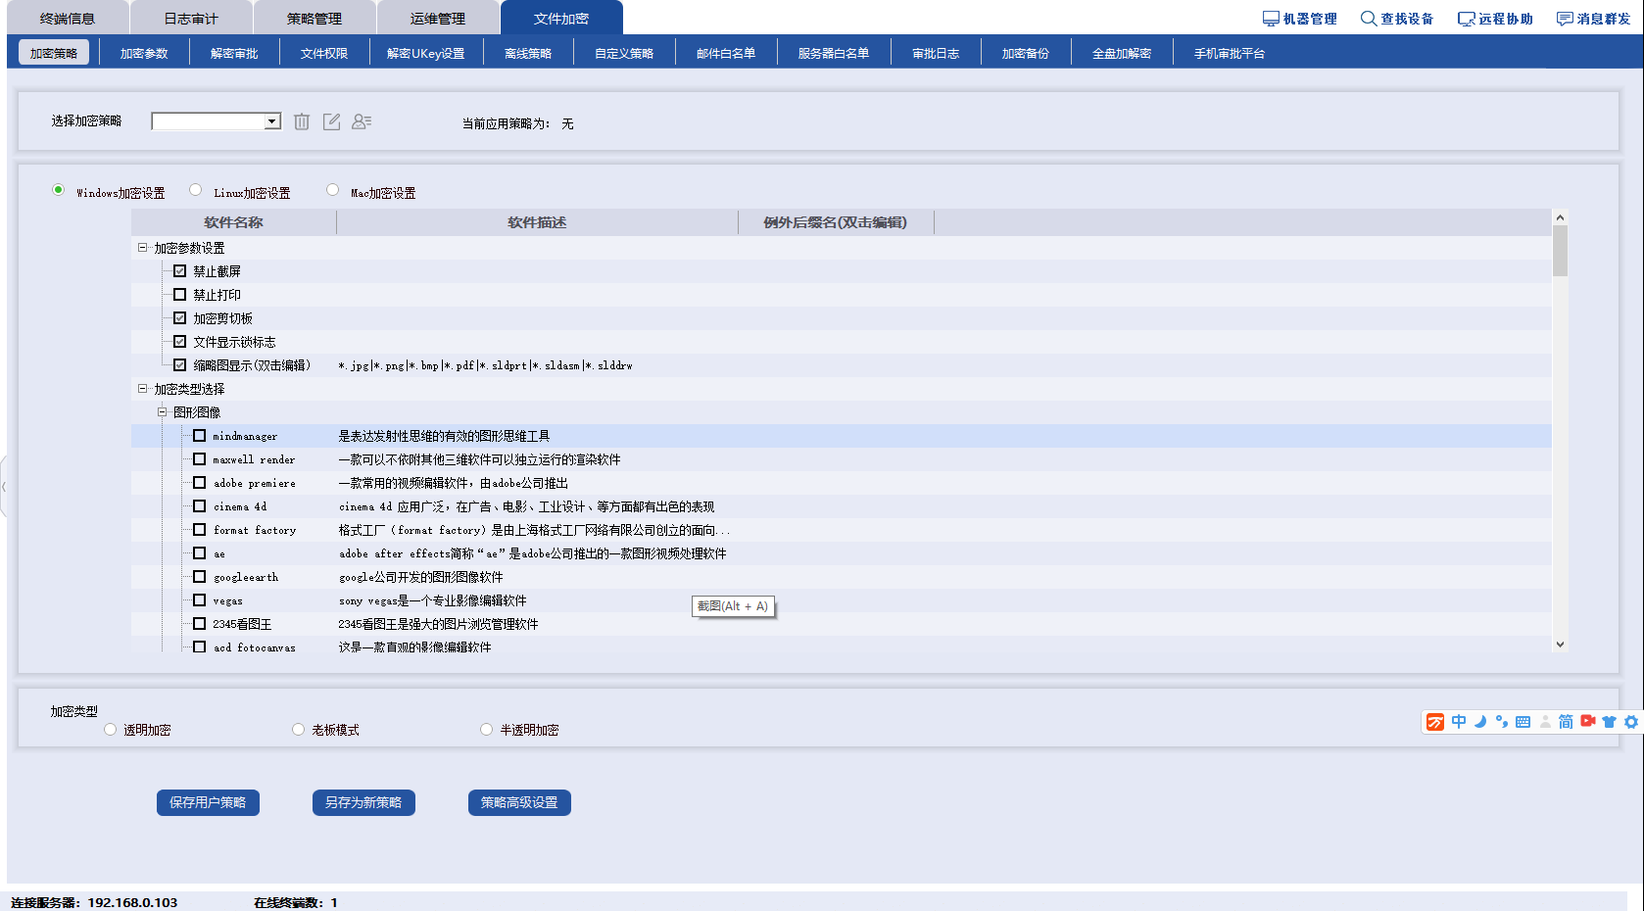
Task: Open 消息群发 broadcast messaging
Action: tap(1593, 19)
